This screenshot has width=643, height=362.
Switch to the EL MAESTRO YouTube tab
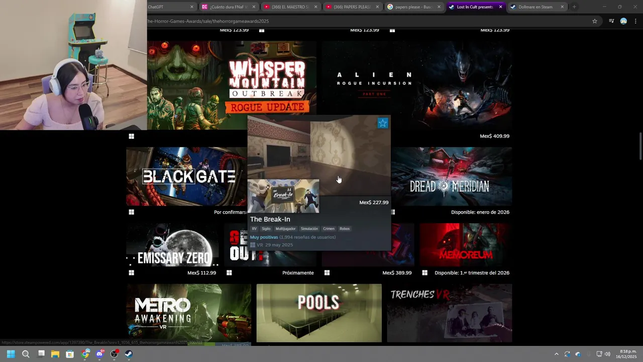(290, 7)
